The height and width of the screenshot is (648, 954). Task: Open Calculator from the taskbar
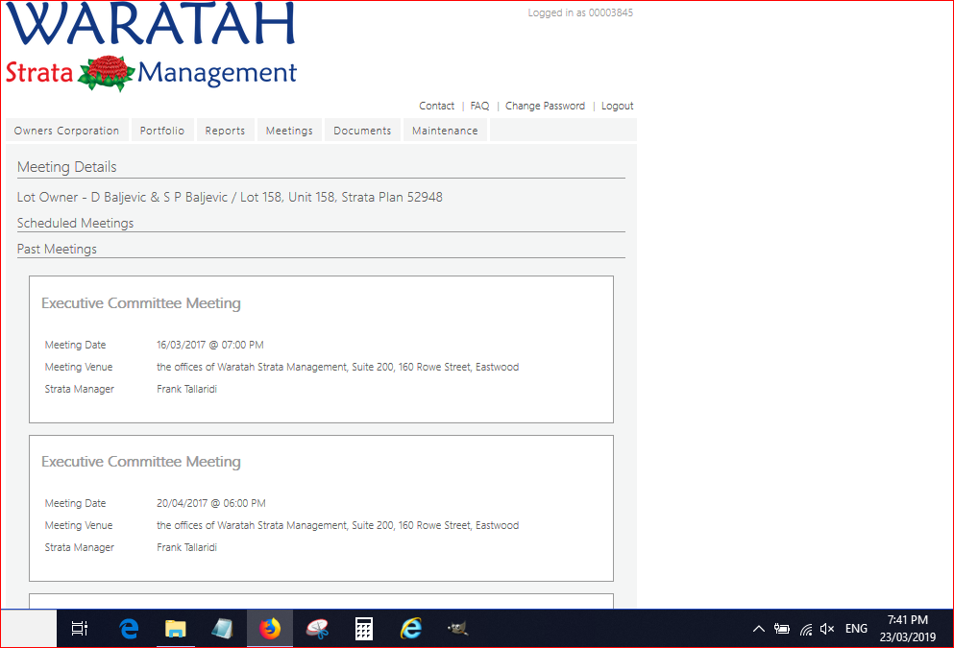click(364, 629)
